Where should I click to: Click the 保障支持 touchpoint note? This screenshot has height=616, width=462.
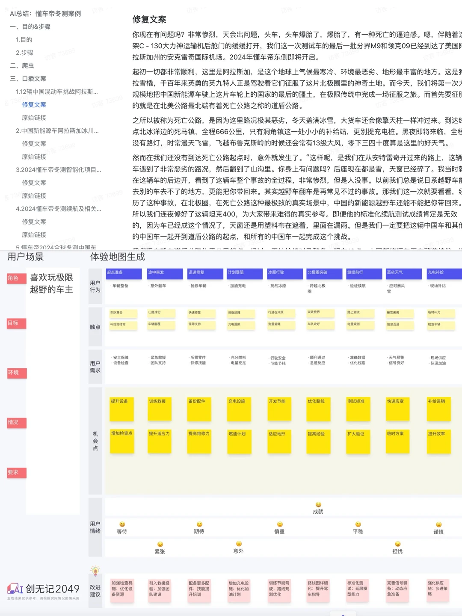(201, 325)
